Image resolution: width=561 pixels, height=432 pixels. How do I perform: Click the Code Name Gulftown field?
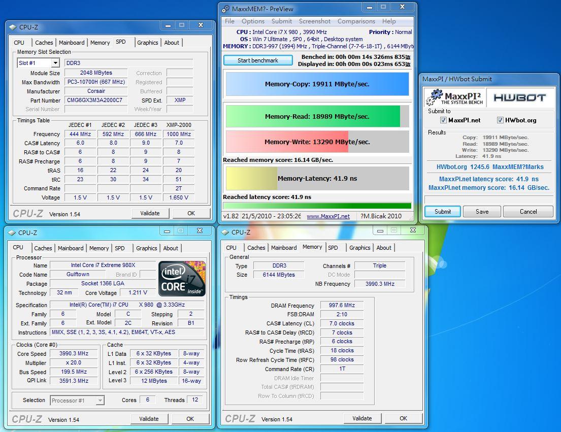pyautogui.click(x=78, y=274)
